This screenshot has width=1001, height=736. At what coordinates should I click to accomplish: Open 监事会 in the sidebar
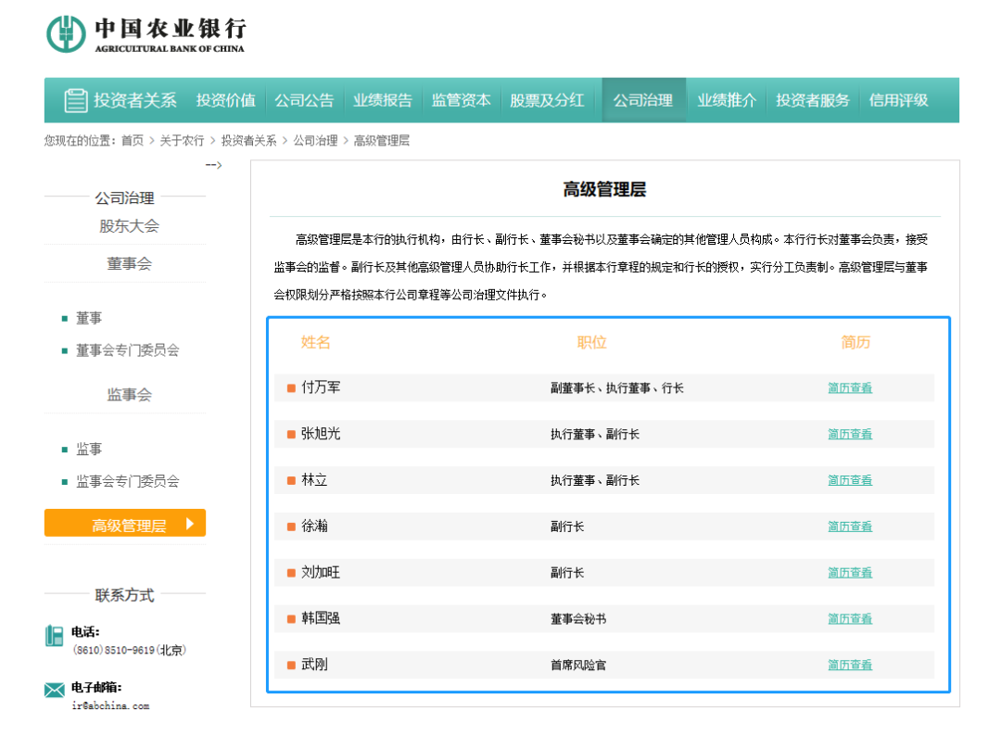pyautogui.click(x=129, y=395)
